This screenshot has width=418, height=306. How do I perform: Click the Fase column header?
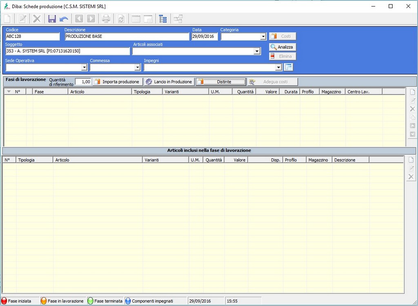pos(50,92)
